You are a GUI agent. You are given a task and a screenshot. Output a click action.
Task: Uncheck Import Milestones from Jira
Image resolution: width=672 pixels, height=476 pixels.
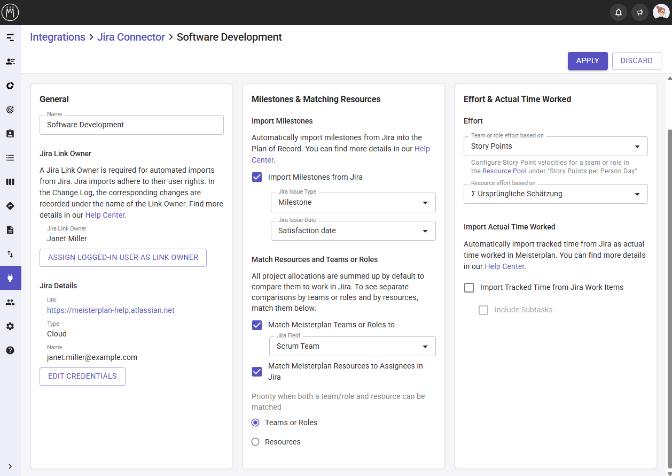click(257, 177)
